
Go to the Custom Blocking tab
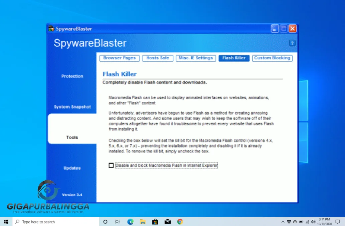click(272, 58)
